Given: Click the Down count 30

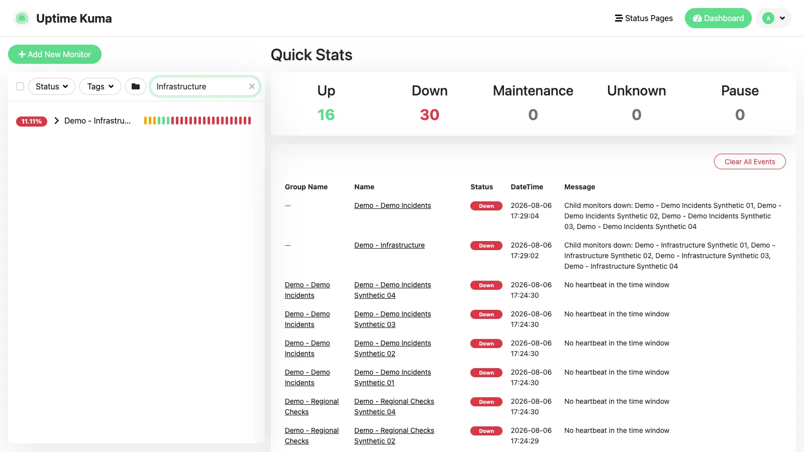Looking at the screenshot, I should click(x=430, y=115).
